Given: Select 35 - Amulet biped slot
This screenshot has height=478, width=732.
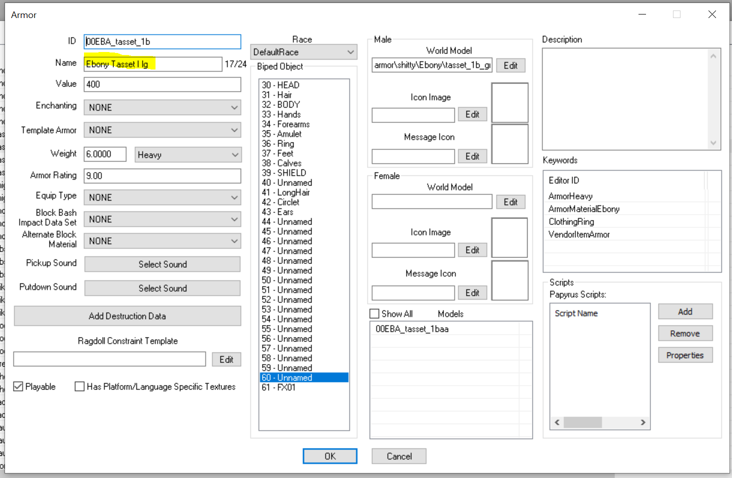Looking at the screenshot, I should [304, 134].
